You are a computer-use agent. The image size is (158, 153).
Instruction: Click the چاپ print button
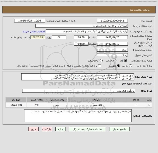61,129
